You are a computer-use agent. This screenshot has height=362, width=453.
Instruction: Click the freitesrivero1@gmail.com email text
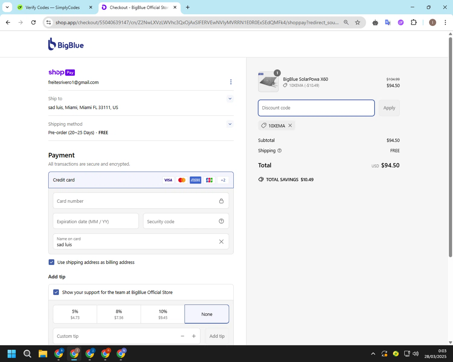[73, 82]
